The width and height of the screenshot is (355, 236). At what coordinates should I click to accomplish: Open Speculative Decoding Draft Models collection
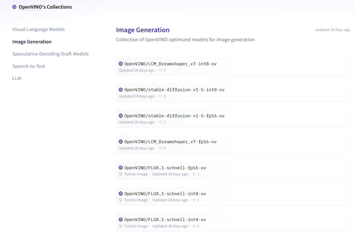pos(50,54)
